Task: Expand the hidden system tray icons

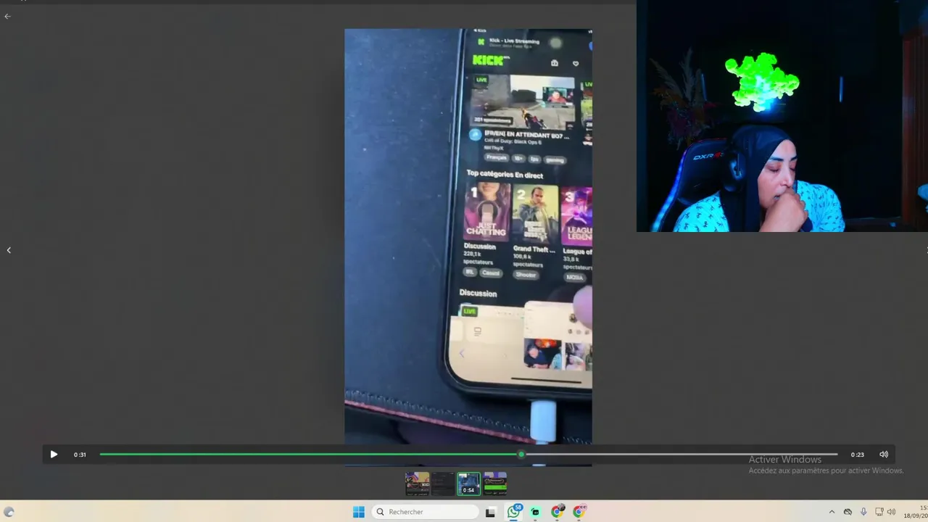Action: click(x=832, y=512)
